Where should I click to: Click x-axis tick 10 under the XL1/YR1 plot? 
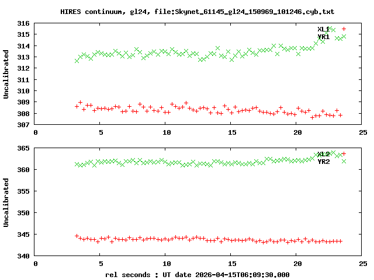[167, 132]
